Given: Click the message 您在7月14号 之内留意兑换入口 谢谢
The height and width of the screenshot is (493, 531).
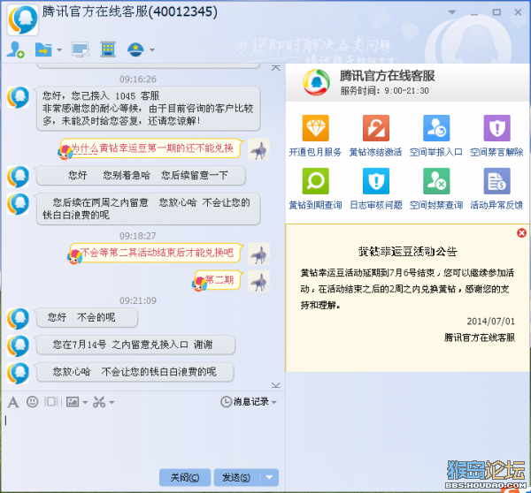Looking at the screenshot, I should pyautogui.click(x=135, y=345).
